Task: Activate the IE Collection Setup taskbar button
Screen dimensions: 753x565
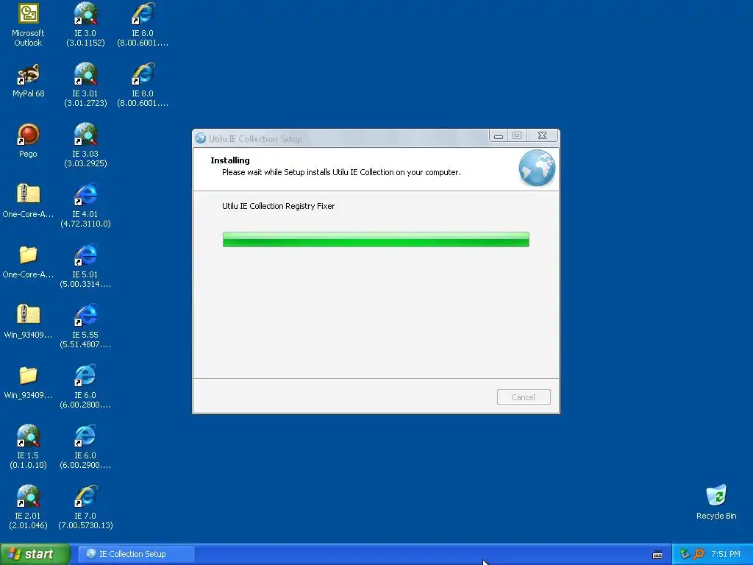Action: pos(136,554)
